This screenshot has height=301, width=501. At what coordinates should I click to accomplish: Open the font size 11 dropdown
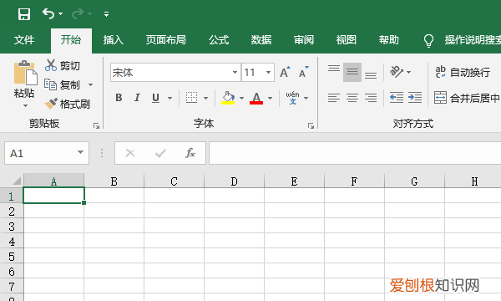pos(268,73)
